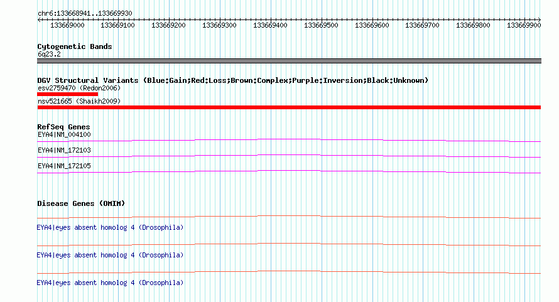Open the third EYA4 eyes absent homolog link

pos(110,283)
